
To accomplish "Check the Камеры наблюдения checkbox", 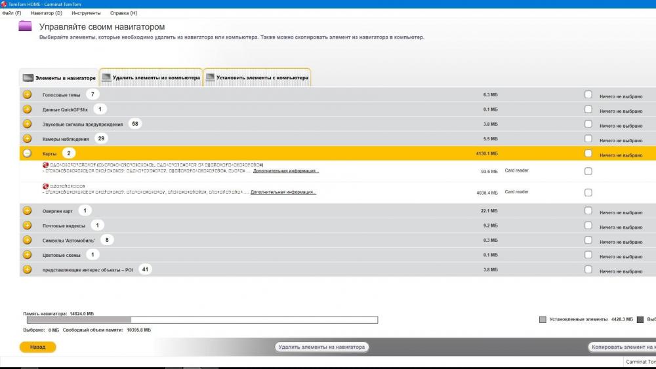I will pos(588,138).
